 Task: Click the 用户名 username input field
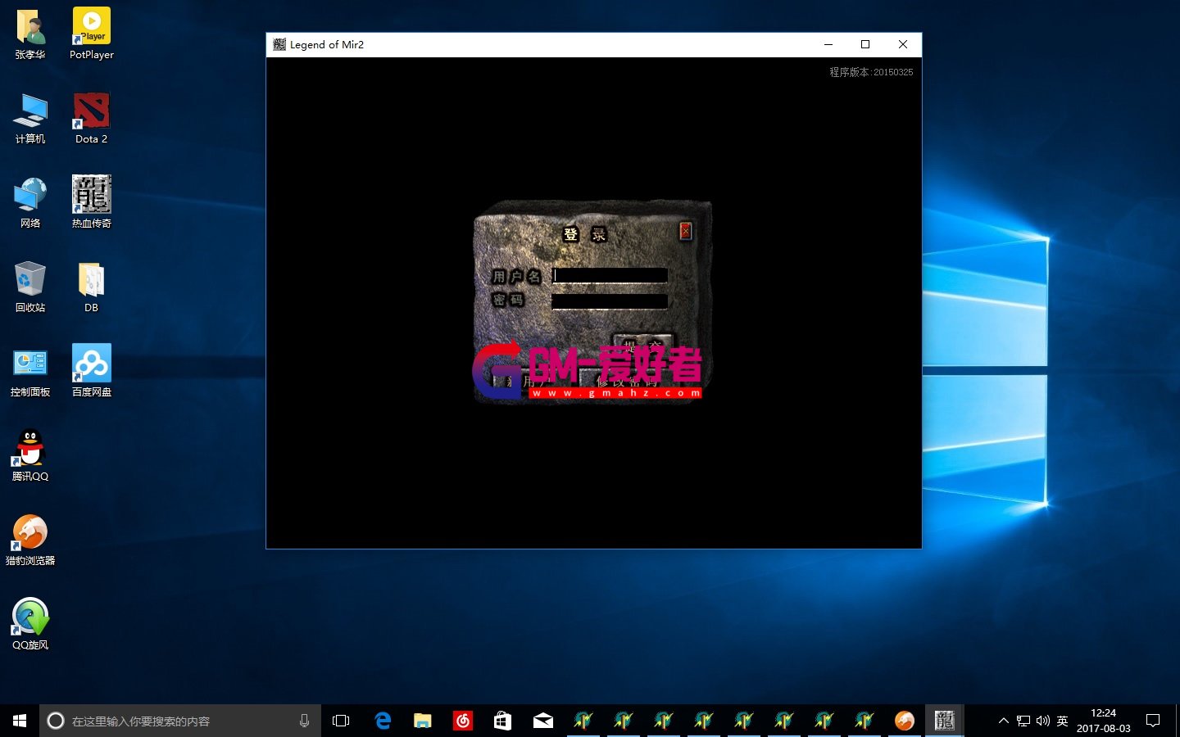tap(610, 275)
